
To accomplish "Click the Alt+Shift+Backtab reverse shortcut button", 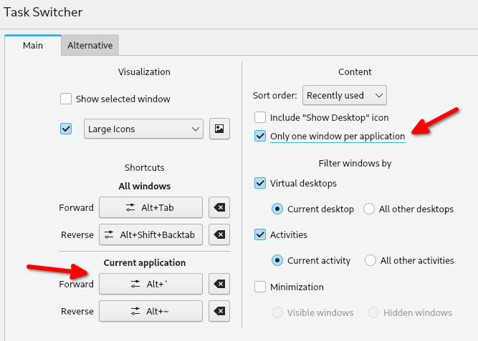I will point(150,234).
